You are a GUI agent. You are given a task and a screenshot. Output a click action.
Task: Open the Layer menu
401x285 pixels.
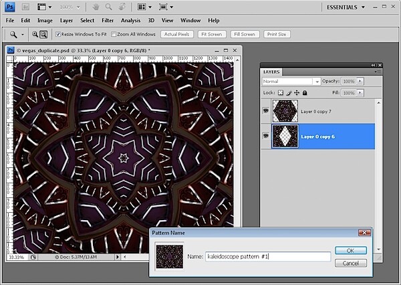66,21
